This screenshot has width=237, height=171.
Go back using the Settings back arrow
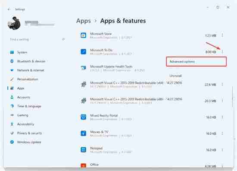tap(9, 9)
